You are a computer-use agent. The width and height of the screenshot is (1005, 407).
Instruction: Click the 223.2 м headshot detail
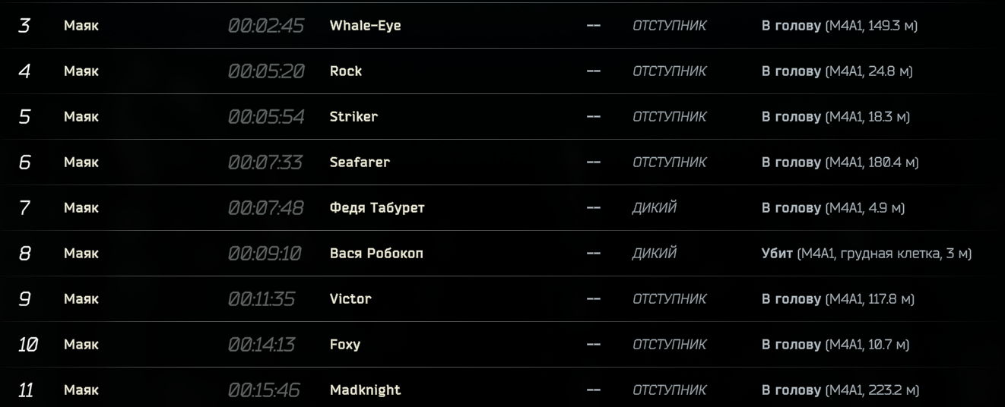coord(840,390)
